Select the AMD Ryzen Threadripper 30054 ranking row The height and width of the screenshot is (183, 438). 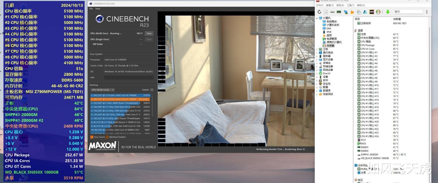click(x=120, y=103)
